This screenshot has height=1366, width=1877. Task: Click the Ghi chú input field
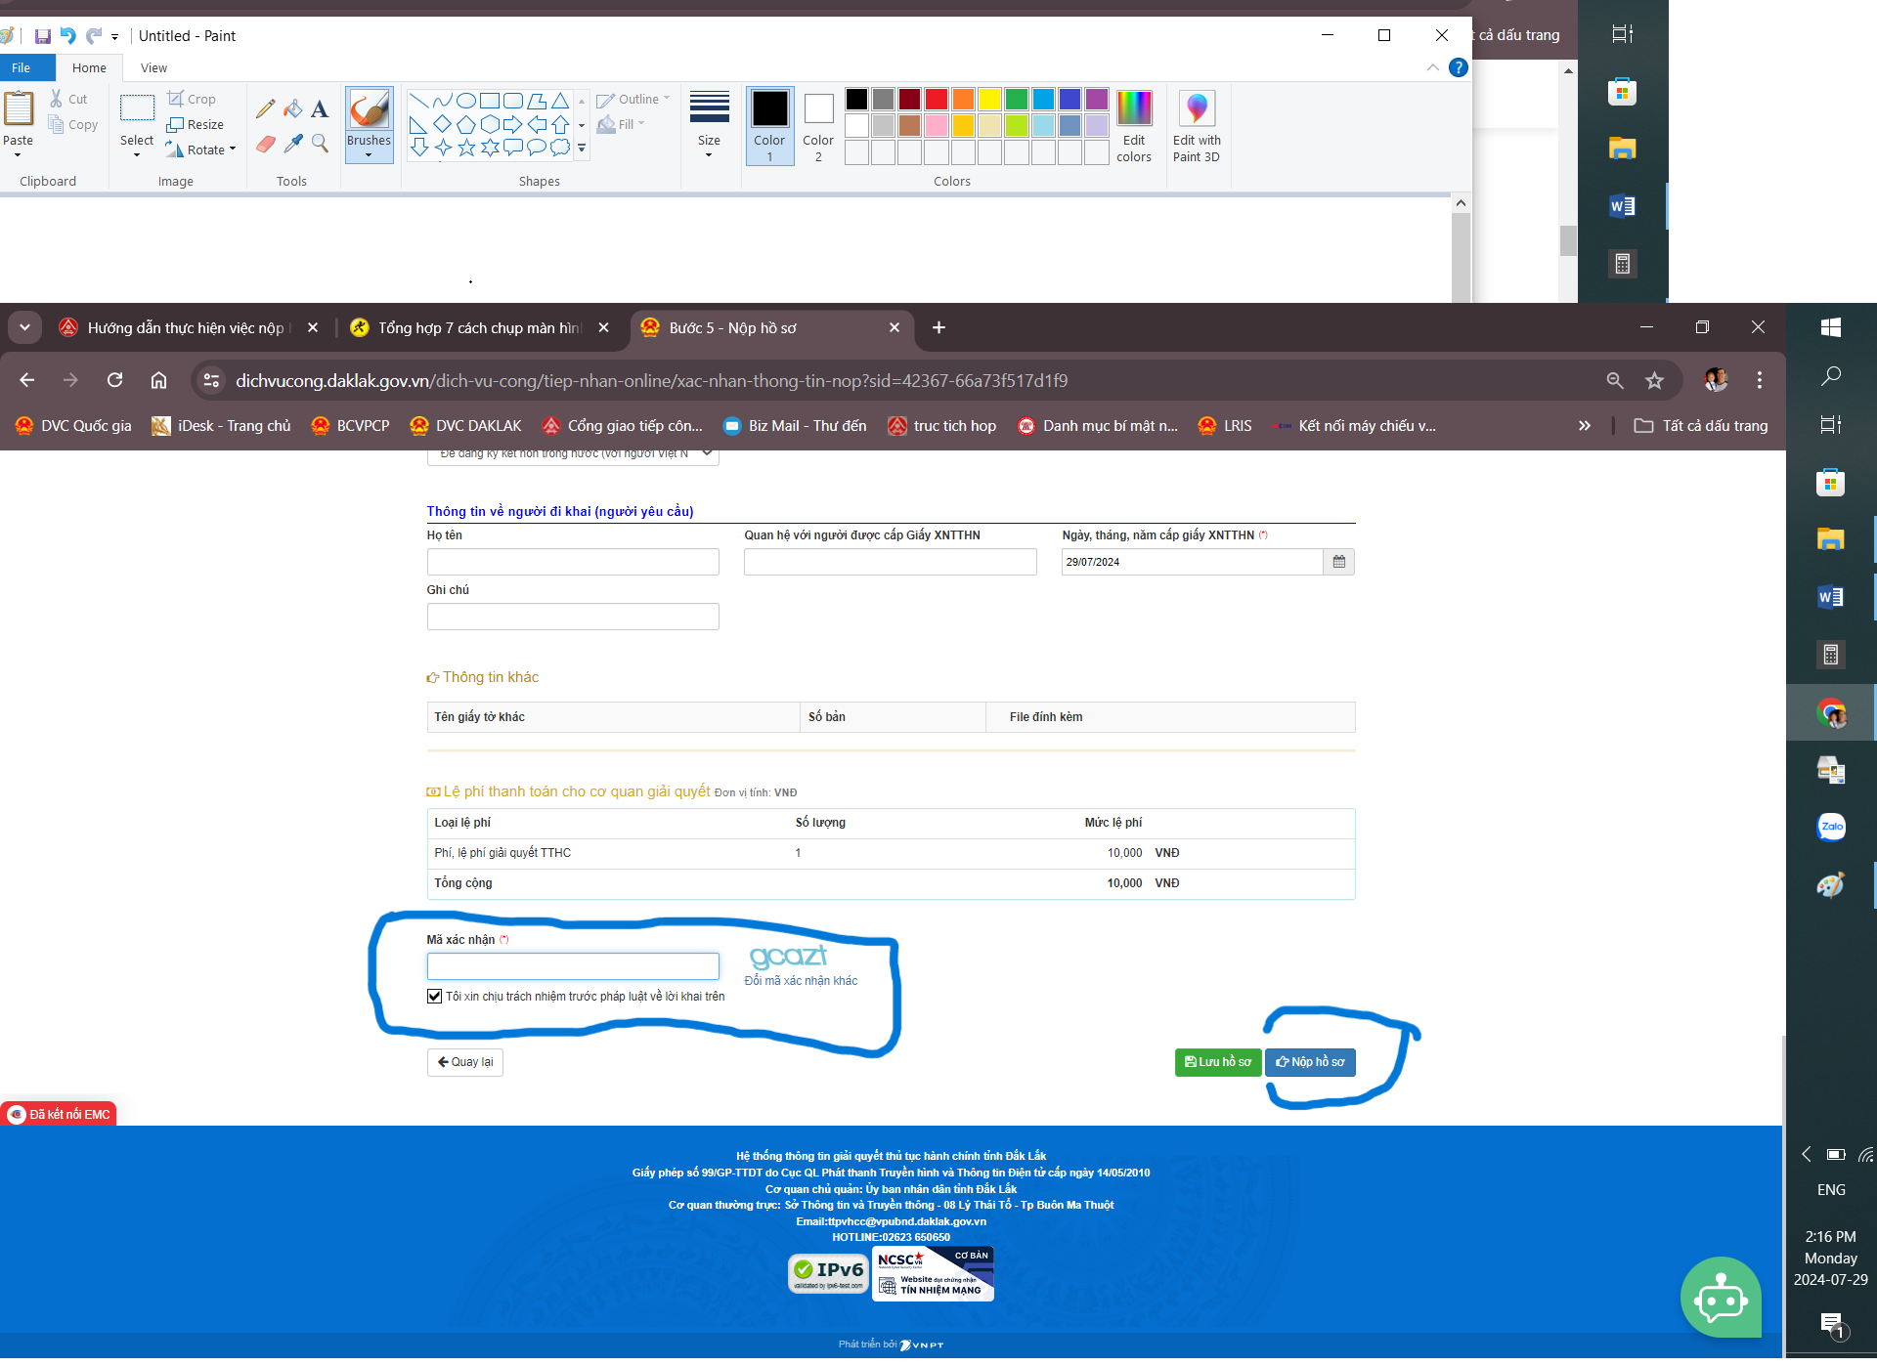573,617
